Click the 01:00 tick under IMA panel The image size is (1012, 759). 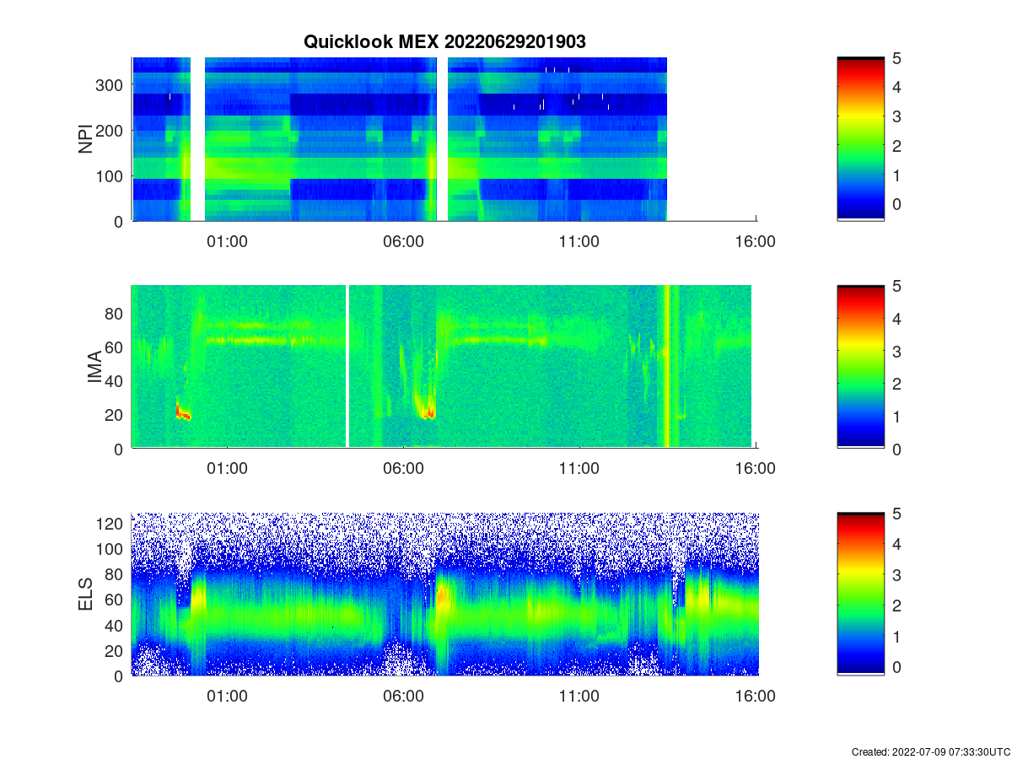coord(226,469)
